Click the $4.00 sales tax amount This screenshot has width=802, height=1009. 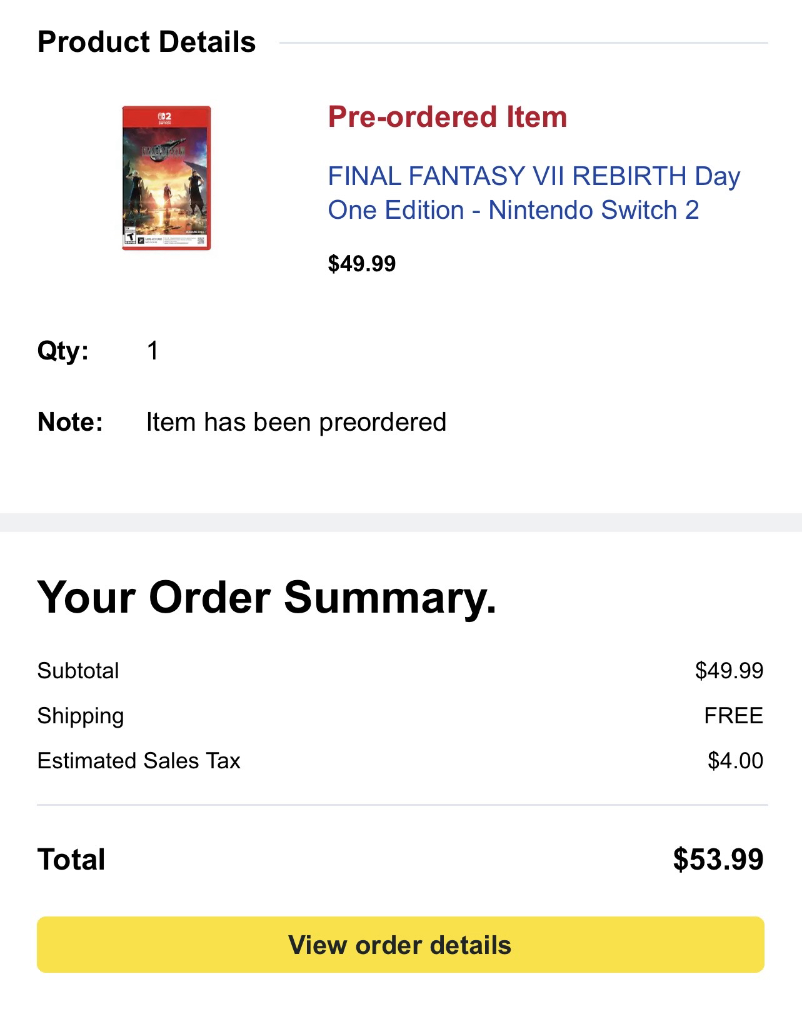tap(735, 761)
